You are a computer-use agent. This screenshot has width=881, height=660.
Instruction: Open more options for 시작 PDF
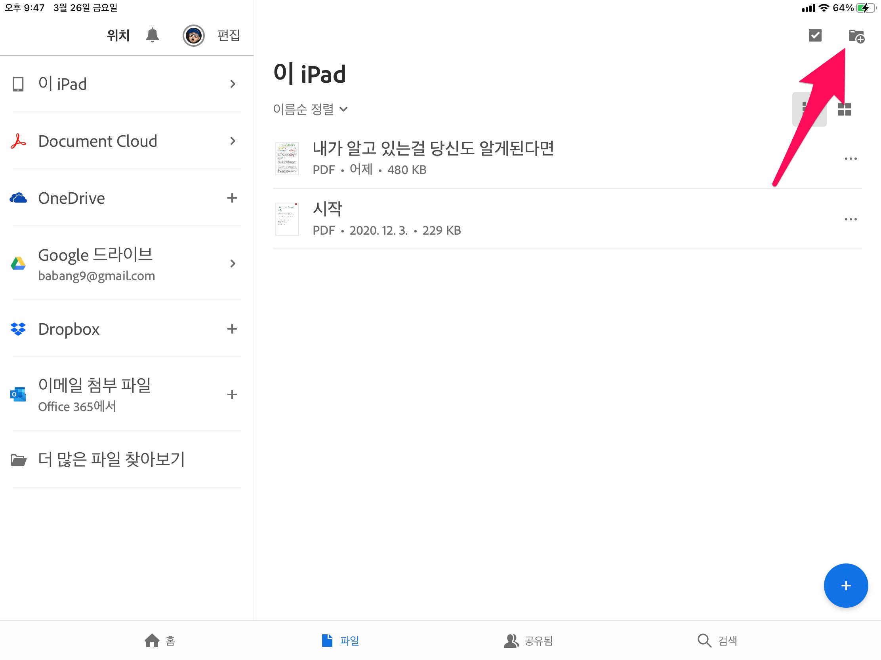pos(850,219)
